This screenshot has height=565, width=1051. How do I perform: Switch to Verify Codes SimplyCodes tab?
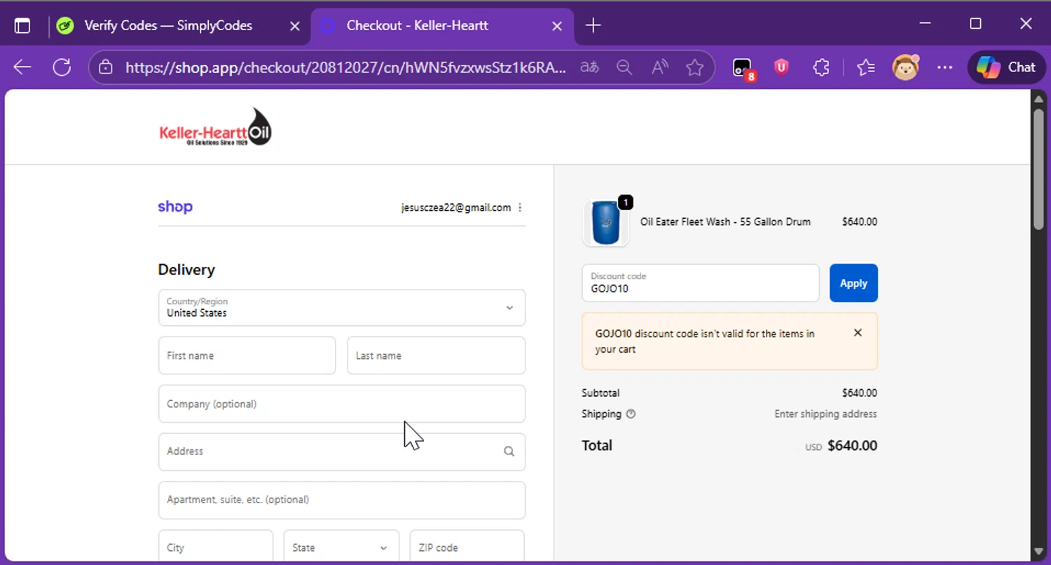pos(168,26)
